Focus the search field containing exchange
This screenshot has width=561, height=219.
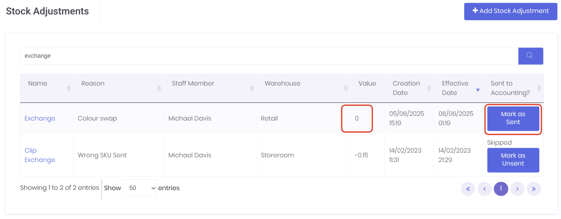pyautogui.click(x=269, y=56)
